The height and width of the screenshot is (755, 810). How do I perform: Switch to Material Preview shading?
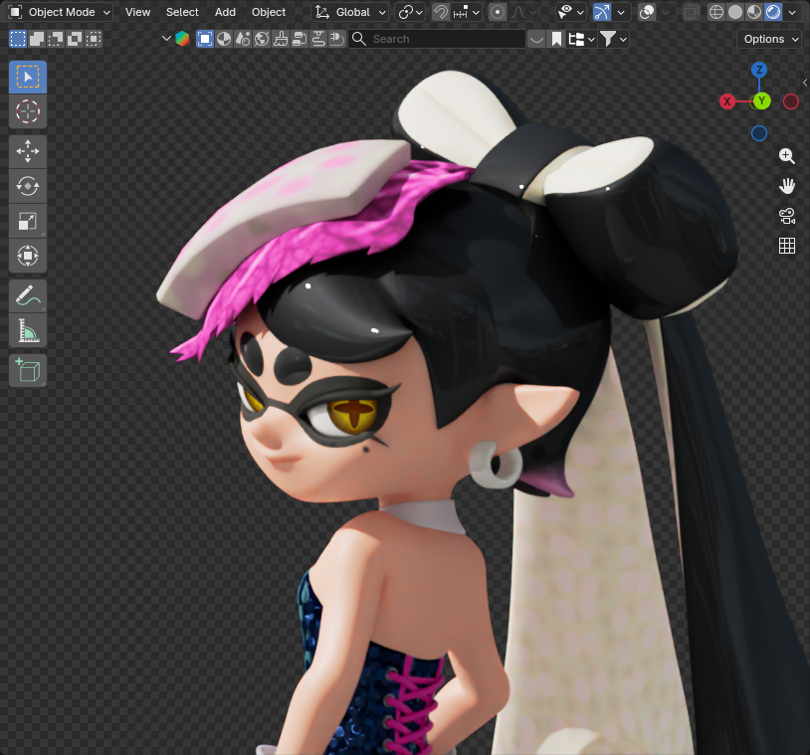pos(754,12)
